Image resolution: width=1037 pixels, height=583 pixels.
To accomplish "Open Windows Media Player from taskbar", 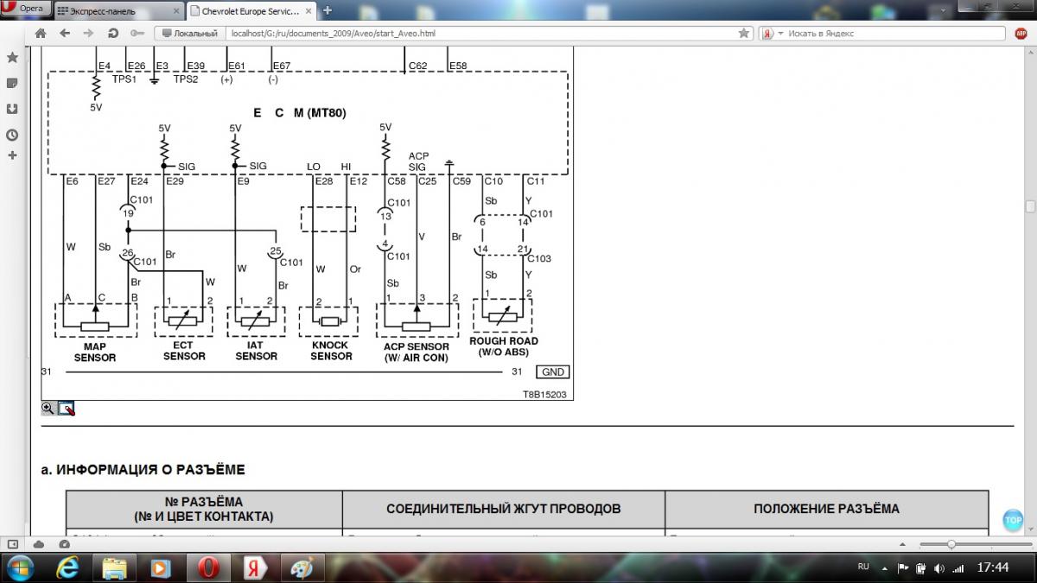I will coord(161,568).
